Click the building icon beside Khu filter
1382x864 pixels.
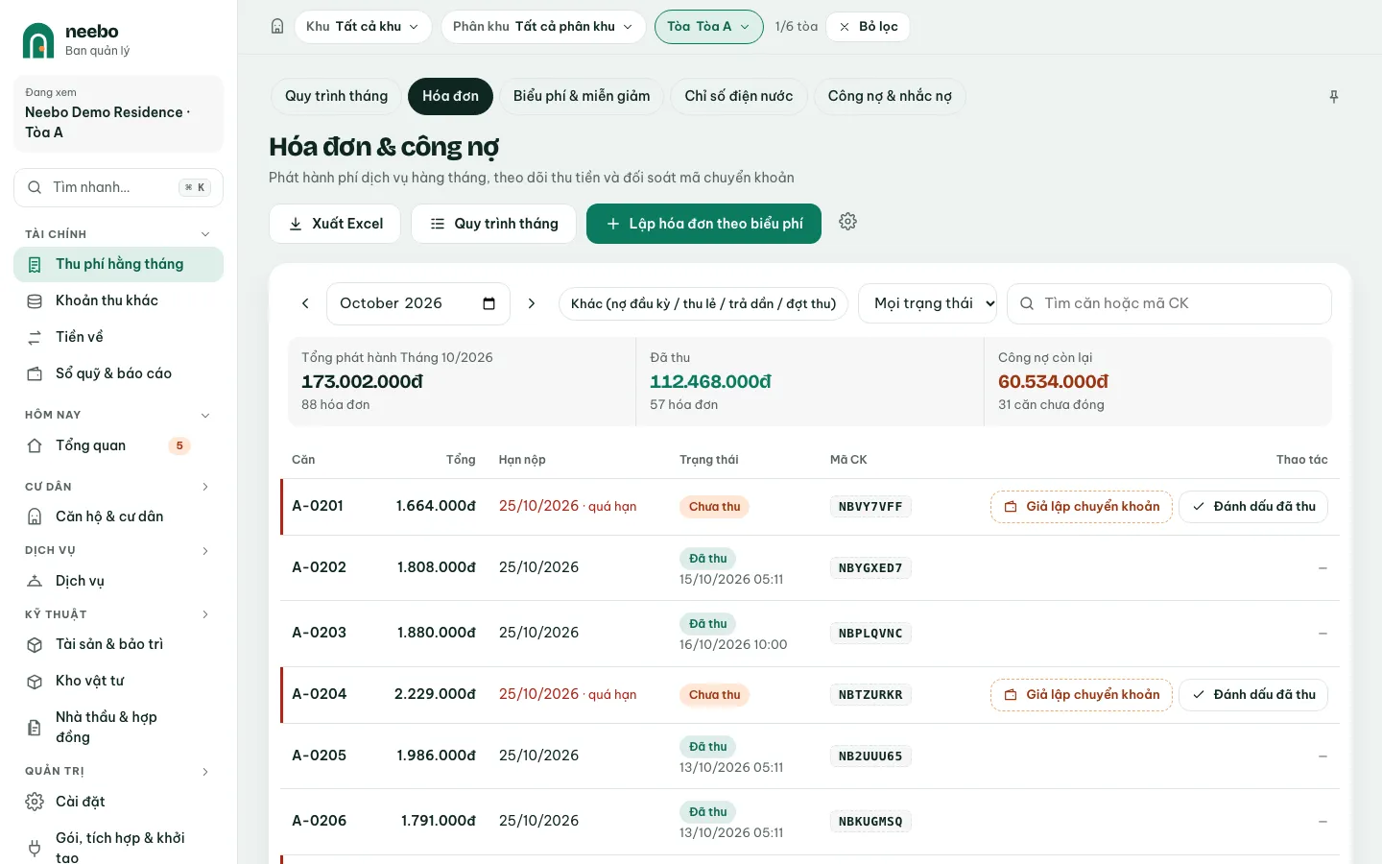pyautogui.click(x=277, y=27)
